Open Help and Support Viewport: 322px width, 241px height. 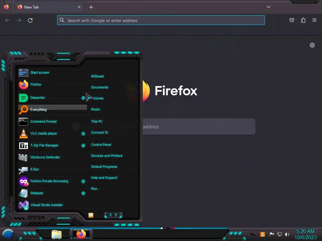(x=104, y=178)
